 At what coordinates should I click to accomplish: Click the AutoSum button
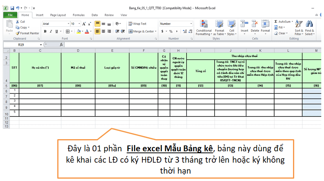tap(284, 22)
